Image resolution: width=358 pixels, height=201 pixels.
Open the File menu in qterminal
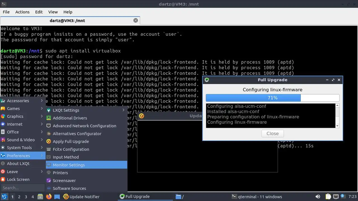[x=6, y=12]
